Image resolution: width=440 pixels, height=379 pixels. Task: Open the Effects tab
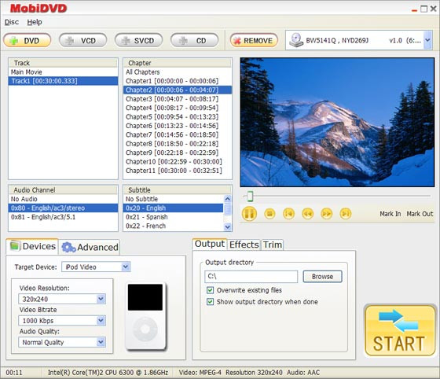(x=244, y=245)
